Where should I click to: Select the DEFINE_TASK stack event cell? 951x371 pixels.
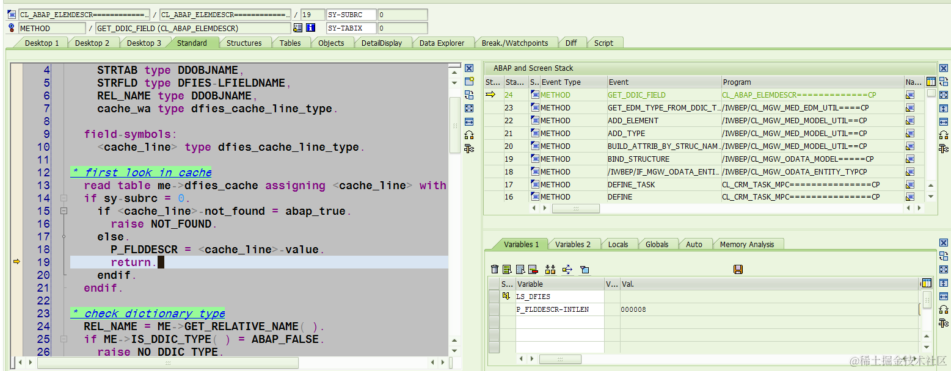pyautogui.click(x=664, y=184)
